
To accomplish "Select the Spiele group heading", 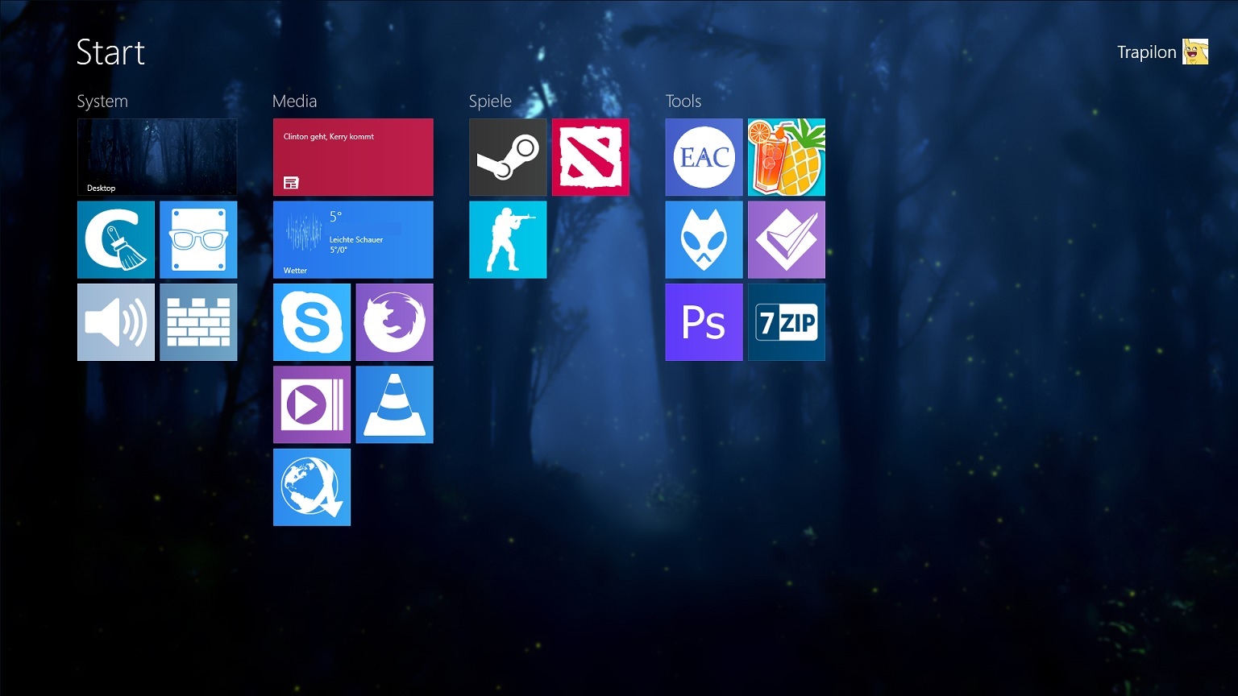I will tap(490, 101).
